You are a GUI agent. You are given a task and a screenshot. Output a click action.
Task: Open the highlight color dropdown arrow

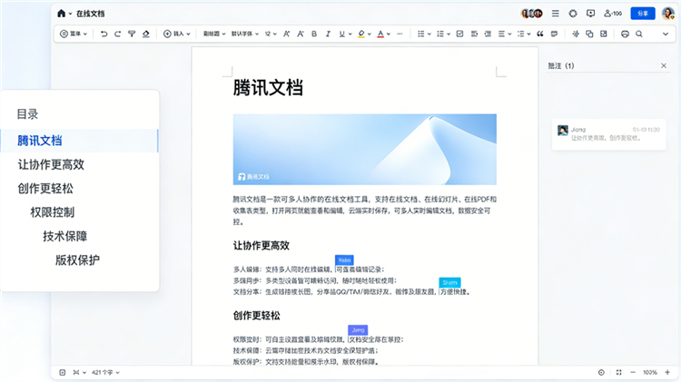pos(370,34)
